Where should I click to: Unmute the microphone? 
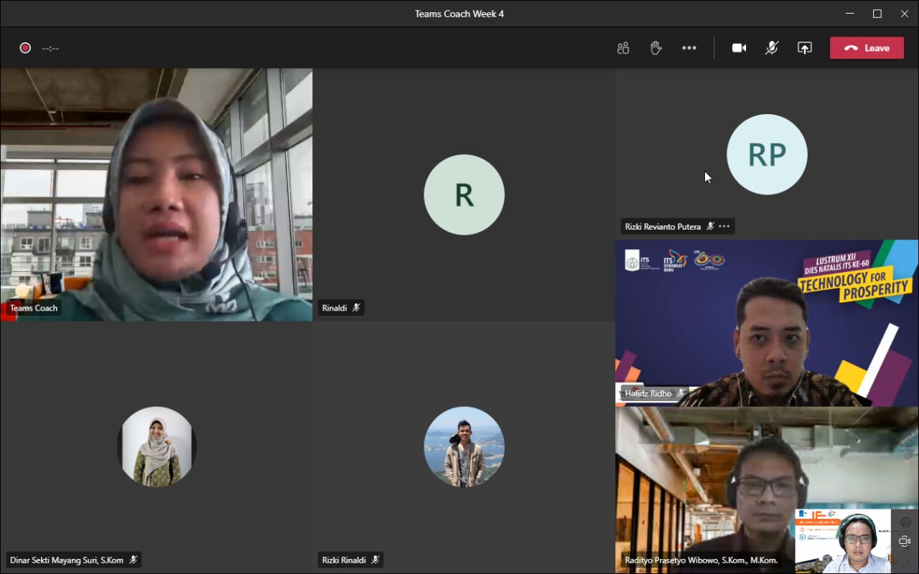pyautogui.click(x=772, y=48)
